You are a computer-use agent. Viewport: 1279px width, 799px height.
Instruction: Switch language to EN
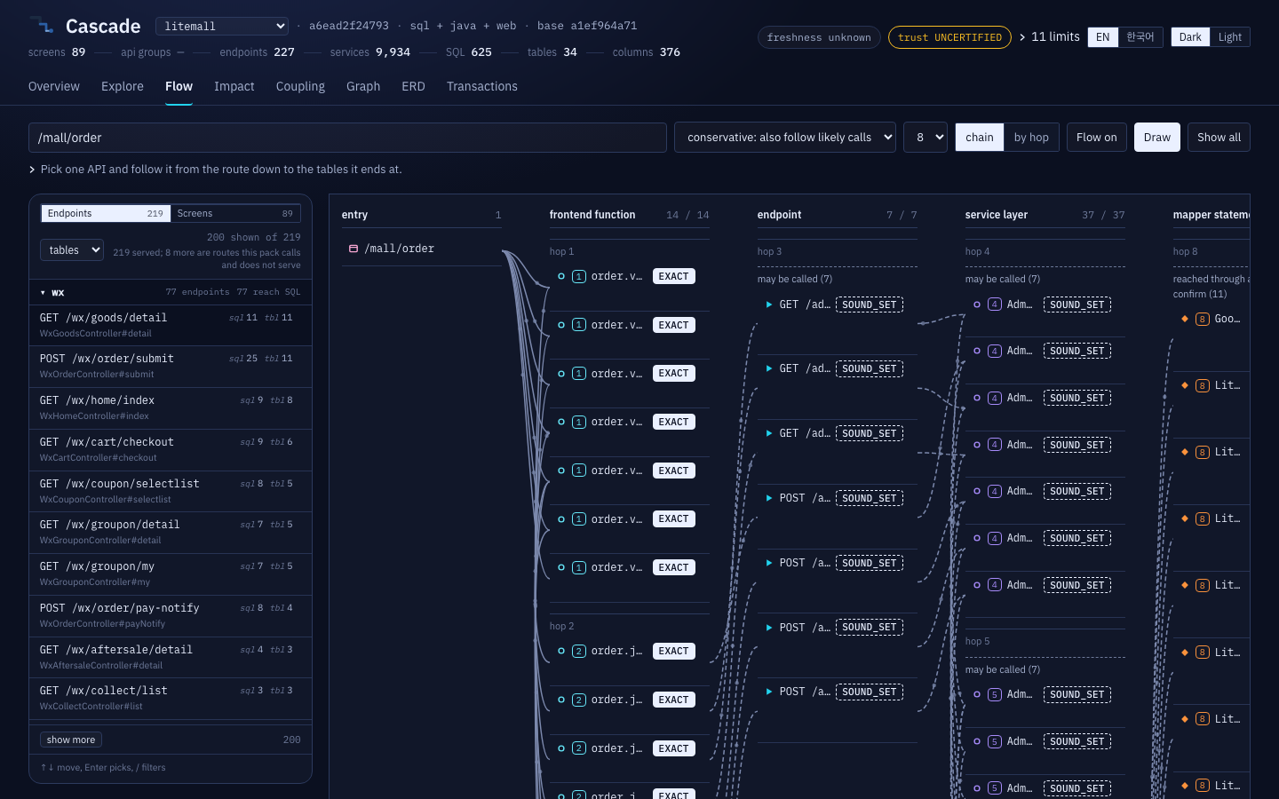tap(1102, 37)
